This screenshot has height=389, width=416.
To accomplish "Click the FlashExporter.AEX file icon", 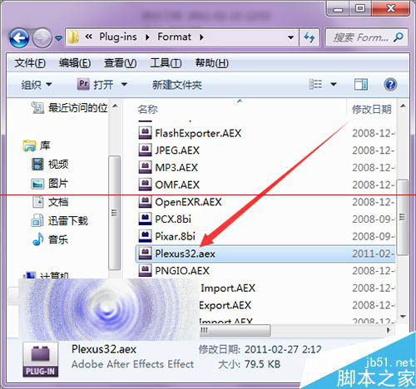I will pyautogui.click(x=145, y=133).
